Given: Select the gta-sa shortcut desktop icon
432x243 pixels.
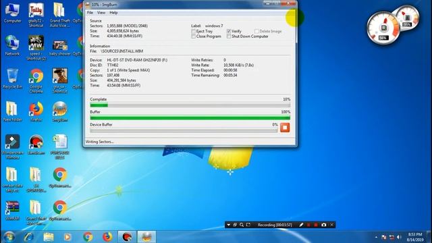Looking at the screenshot, I should click(60, 81).
